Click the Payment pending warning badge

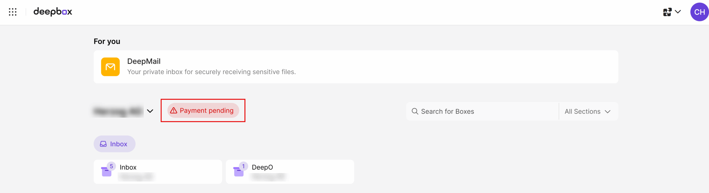coord(203,110)
